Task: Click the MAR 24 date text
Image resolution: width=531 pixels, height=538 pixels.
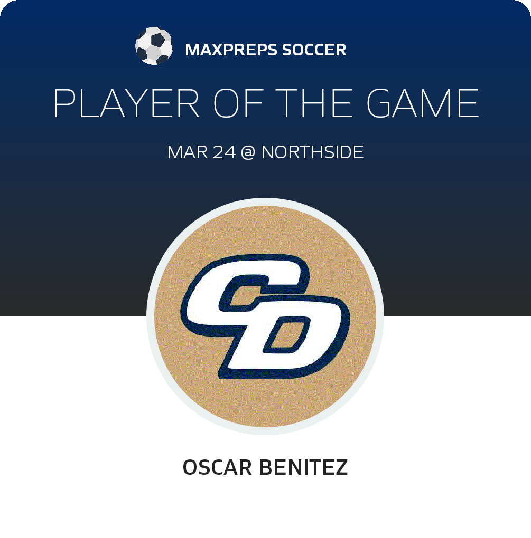Action: point(201,152)
